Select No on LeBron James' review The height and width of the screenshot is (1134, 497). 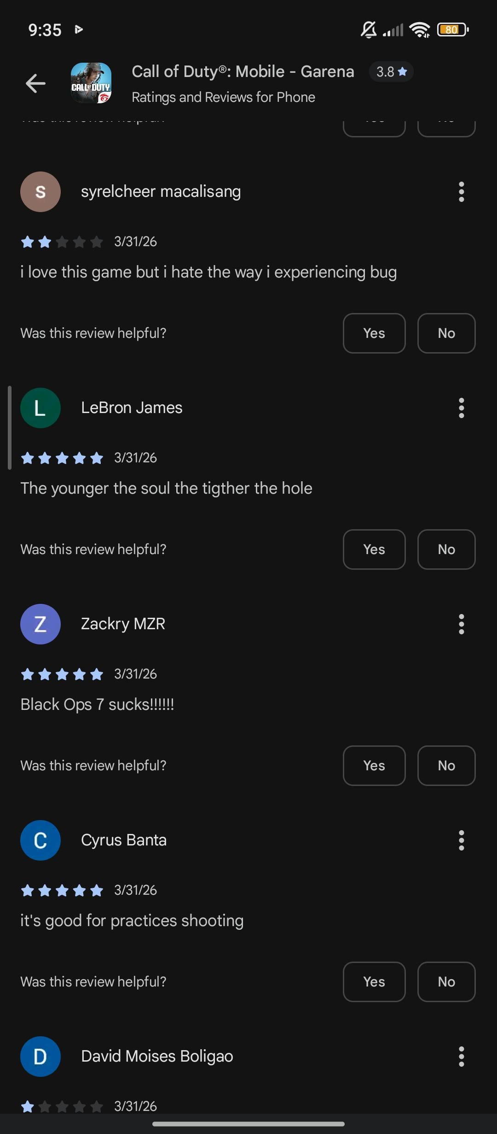click(446, 549)
